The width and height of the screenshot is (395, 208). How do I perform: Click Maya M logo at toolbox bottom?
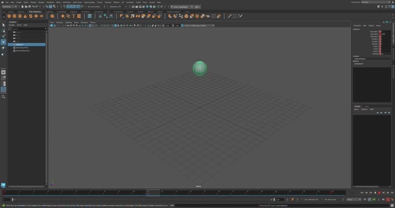pyautogui.click(x=3, y=185)
